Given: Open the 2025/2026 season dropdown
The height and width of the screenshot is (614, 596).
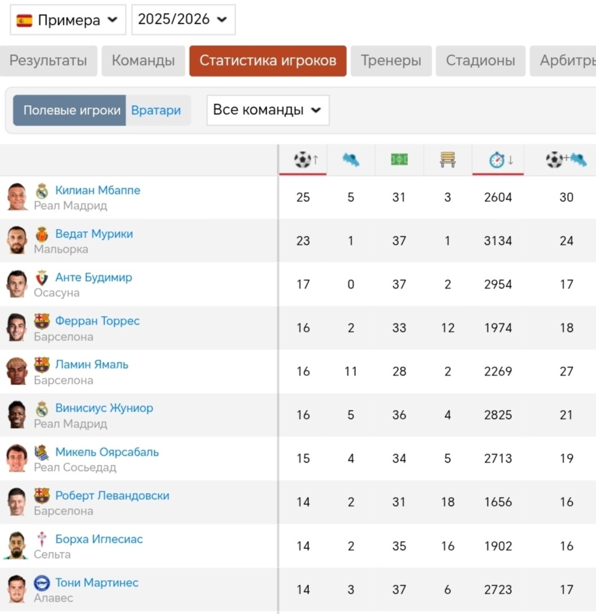Looking at the screenshot, I should (184, 20).
